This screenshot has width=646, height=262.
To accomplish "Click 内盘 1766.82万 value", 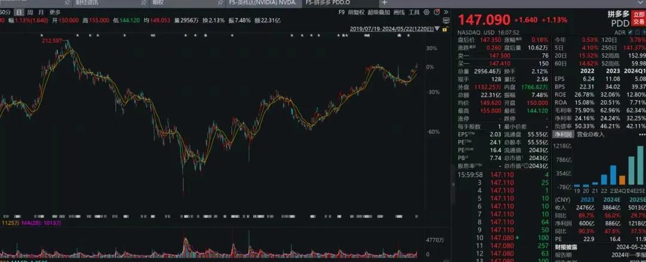I will pos(534,87).
